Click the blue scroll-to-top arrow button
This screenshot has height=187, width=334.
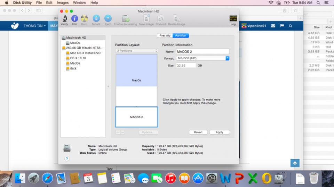coord(295,163)
